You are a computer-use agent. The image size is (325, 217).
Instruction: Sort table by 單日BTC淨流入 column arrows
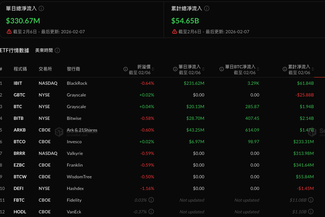point(258,69)
